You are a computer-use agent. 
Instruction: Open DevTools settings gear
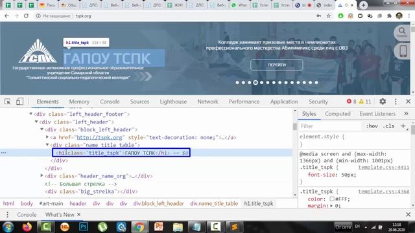[x=383, y=102]
